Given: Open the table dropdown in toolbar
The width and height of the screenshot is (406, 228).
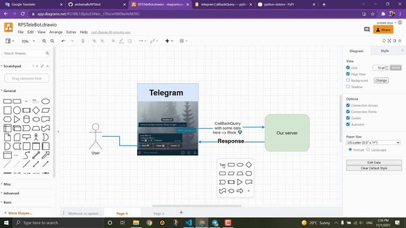Looking at the screenshot, I should click(x=183, y=41).
